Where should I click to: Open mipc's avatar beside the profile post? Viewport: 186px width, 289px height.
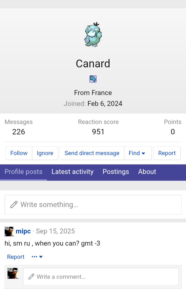coord(9,231)
